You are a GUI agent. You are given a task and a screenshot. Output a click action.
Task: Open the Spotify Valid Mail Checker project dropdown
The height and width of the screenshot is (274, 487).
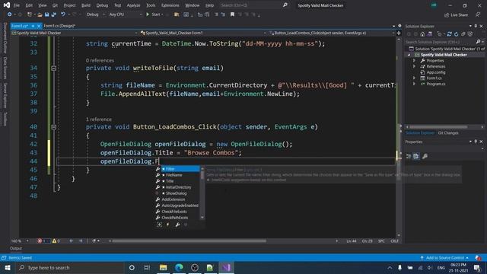tap(75, 33)
